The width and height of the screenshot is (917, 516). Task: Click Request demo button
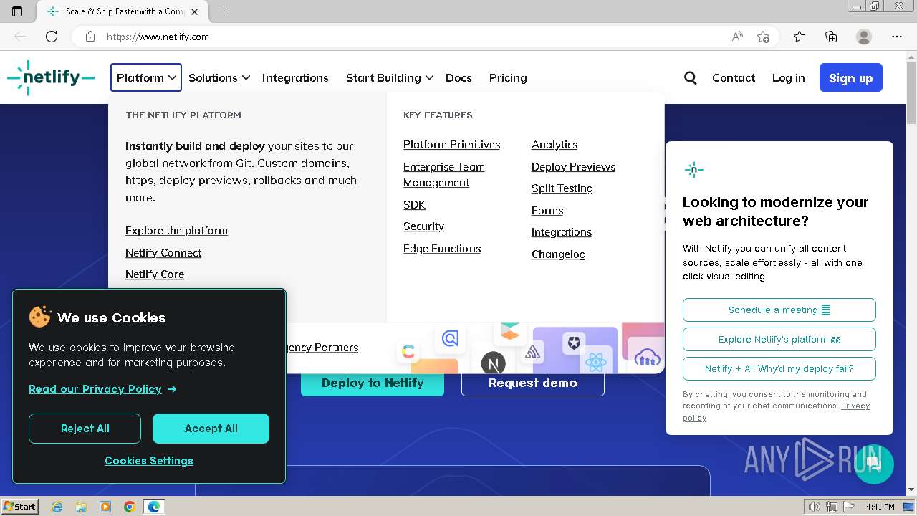533,383
